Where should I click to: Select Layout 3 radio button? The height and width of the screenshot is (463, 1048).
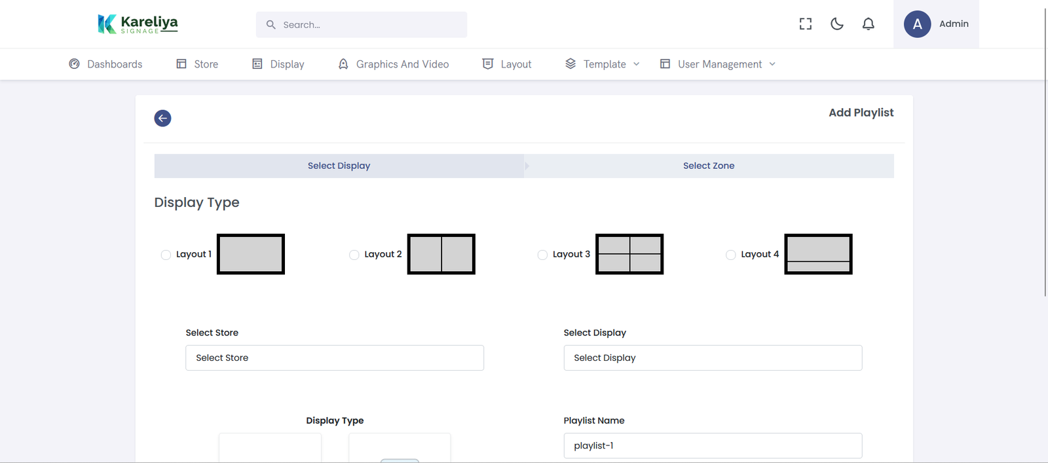pyautogui.click(x=542, y=255)
